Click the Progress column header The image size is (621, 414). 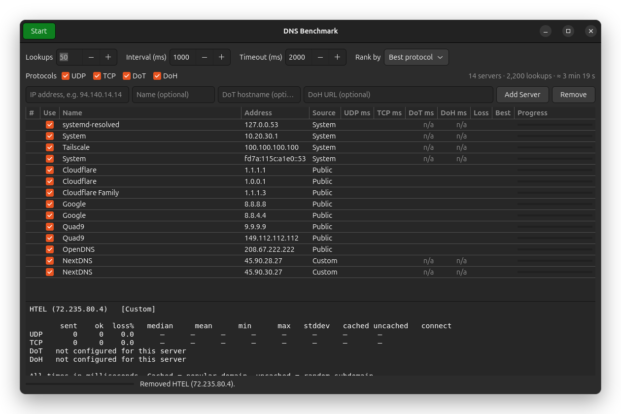(x=554, y=113)
